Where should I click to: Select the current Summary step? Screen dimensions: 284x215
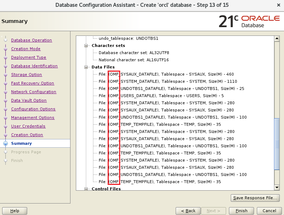21,143
